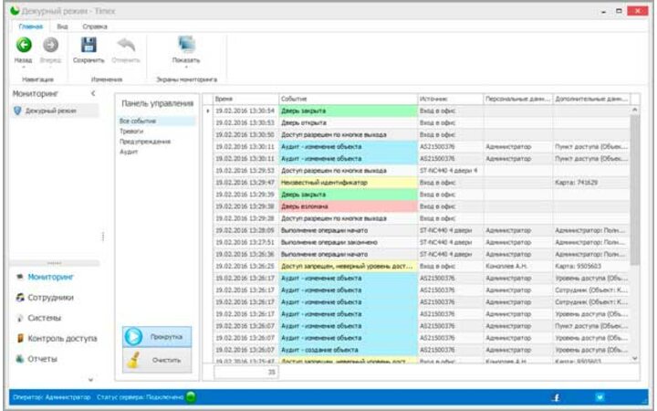Click the event count field showing 35

pos(246,372)
